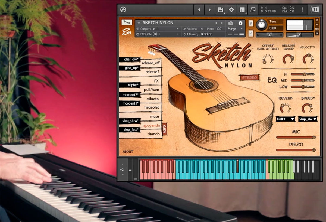Adjust the MIC level slider
Screen dimensions: 326x222
pyautogui.click(x=296, y=138)
